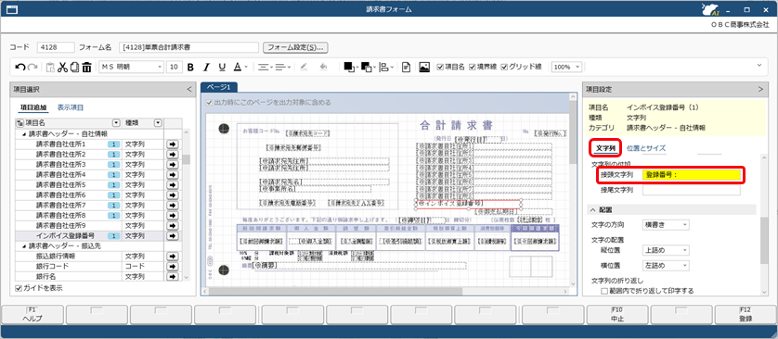Switch to the 位置とサイズ tab
Viewport: 778px width, 339px height.
tap(645, 147)
